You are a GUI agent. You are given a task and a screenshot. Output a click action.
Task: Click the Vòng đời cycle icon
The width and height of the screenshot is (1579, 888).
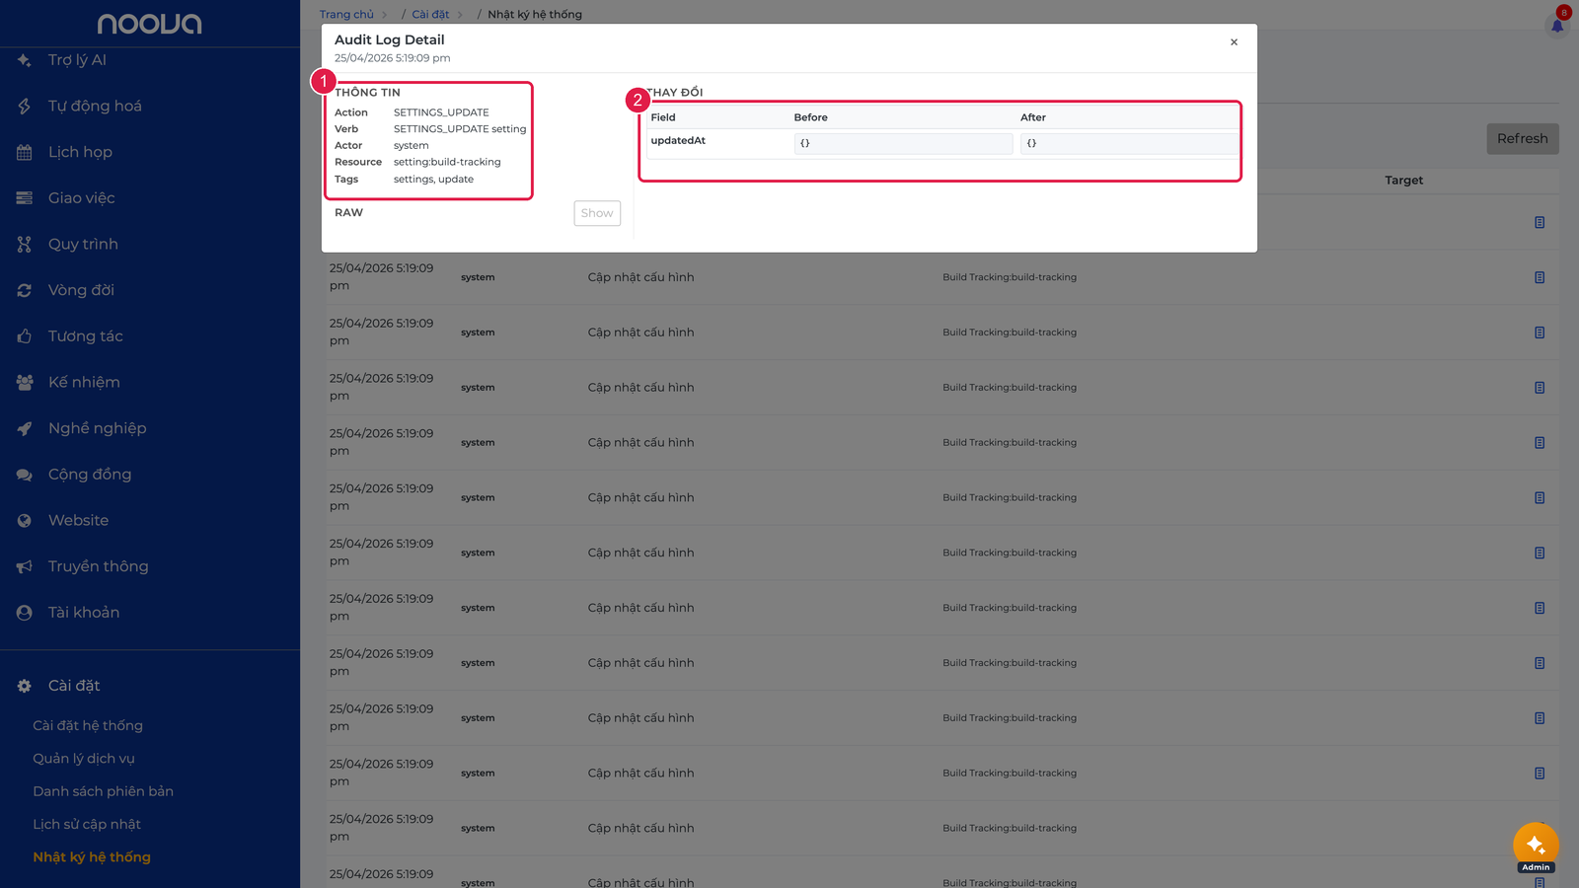25,290
